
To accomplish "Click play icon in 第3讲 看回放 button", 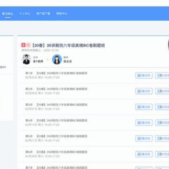I will tap(139, 107).
